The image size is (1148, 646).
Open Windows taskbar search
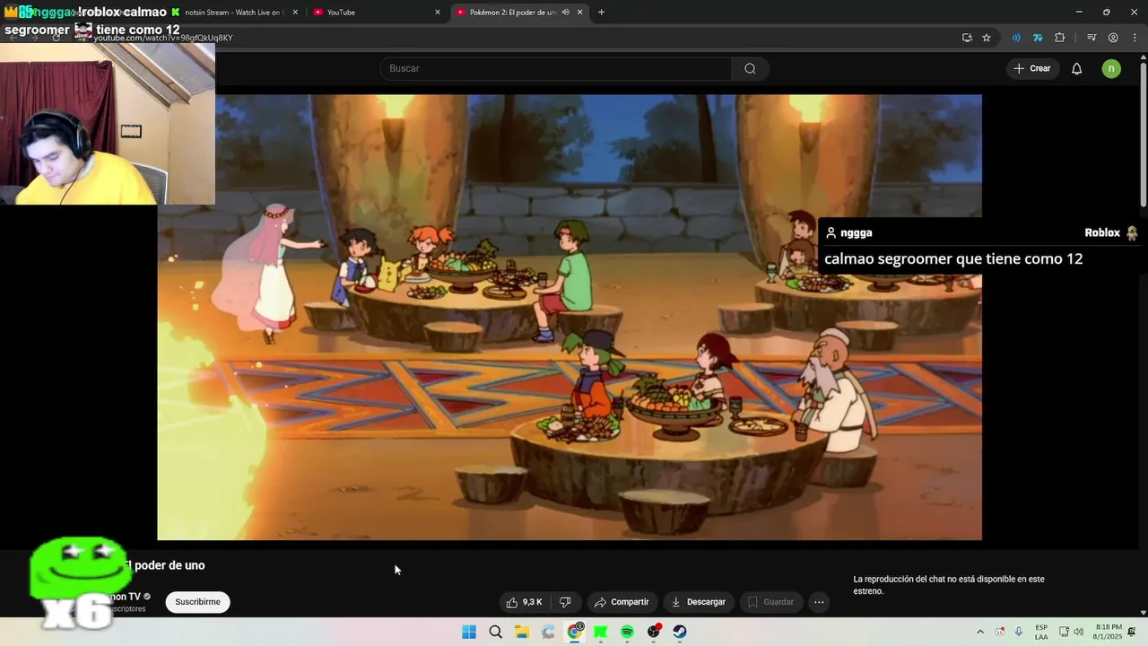[495, 632]
